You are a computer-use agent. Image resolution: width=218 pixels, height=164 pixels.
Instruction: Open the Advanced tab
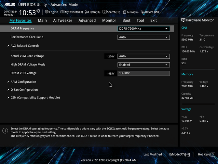[87, 21]
